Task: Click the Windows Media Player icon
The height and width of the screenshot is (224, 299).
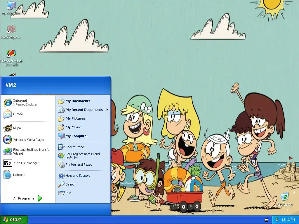Action: tap(7, 139)
